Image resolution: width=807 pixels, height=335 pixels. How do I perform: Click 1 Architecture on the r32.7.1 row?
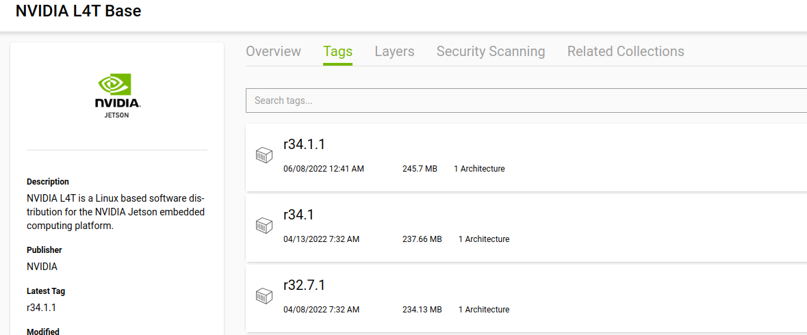click(x=484, y=310)
